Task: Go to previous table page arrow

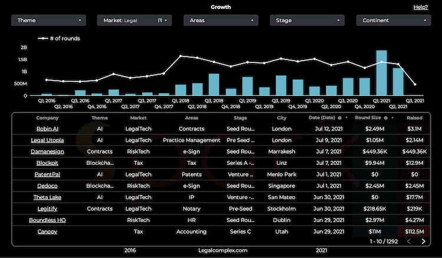Action: pos(409,242)
